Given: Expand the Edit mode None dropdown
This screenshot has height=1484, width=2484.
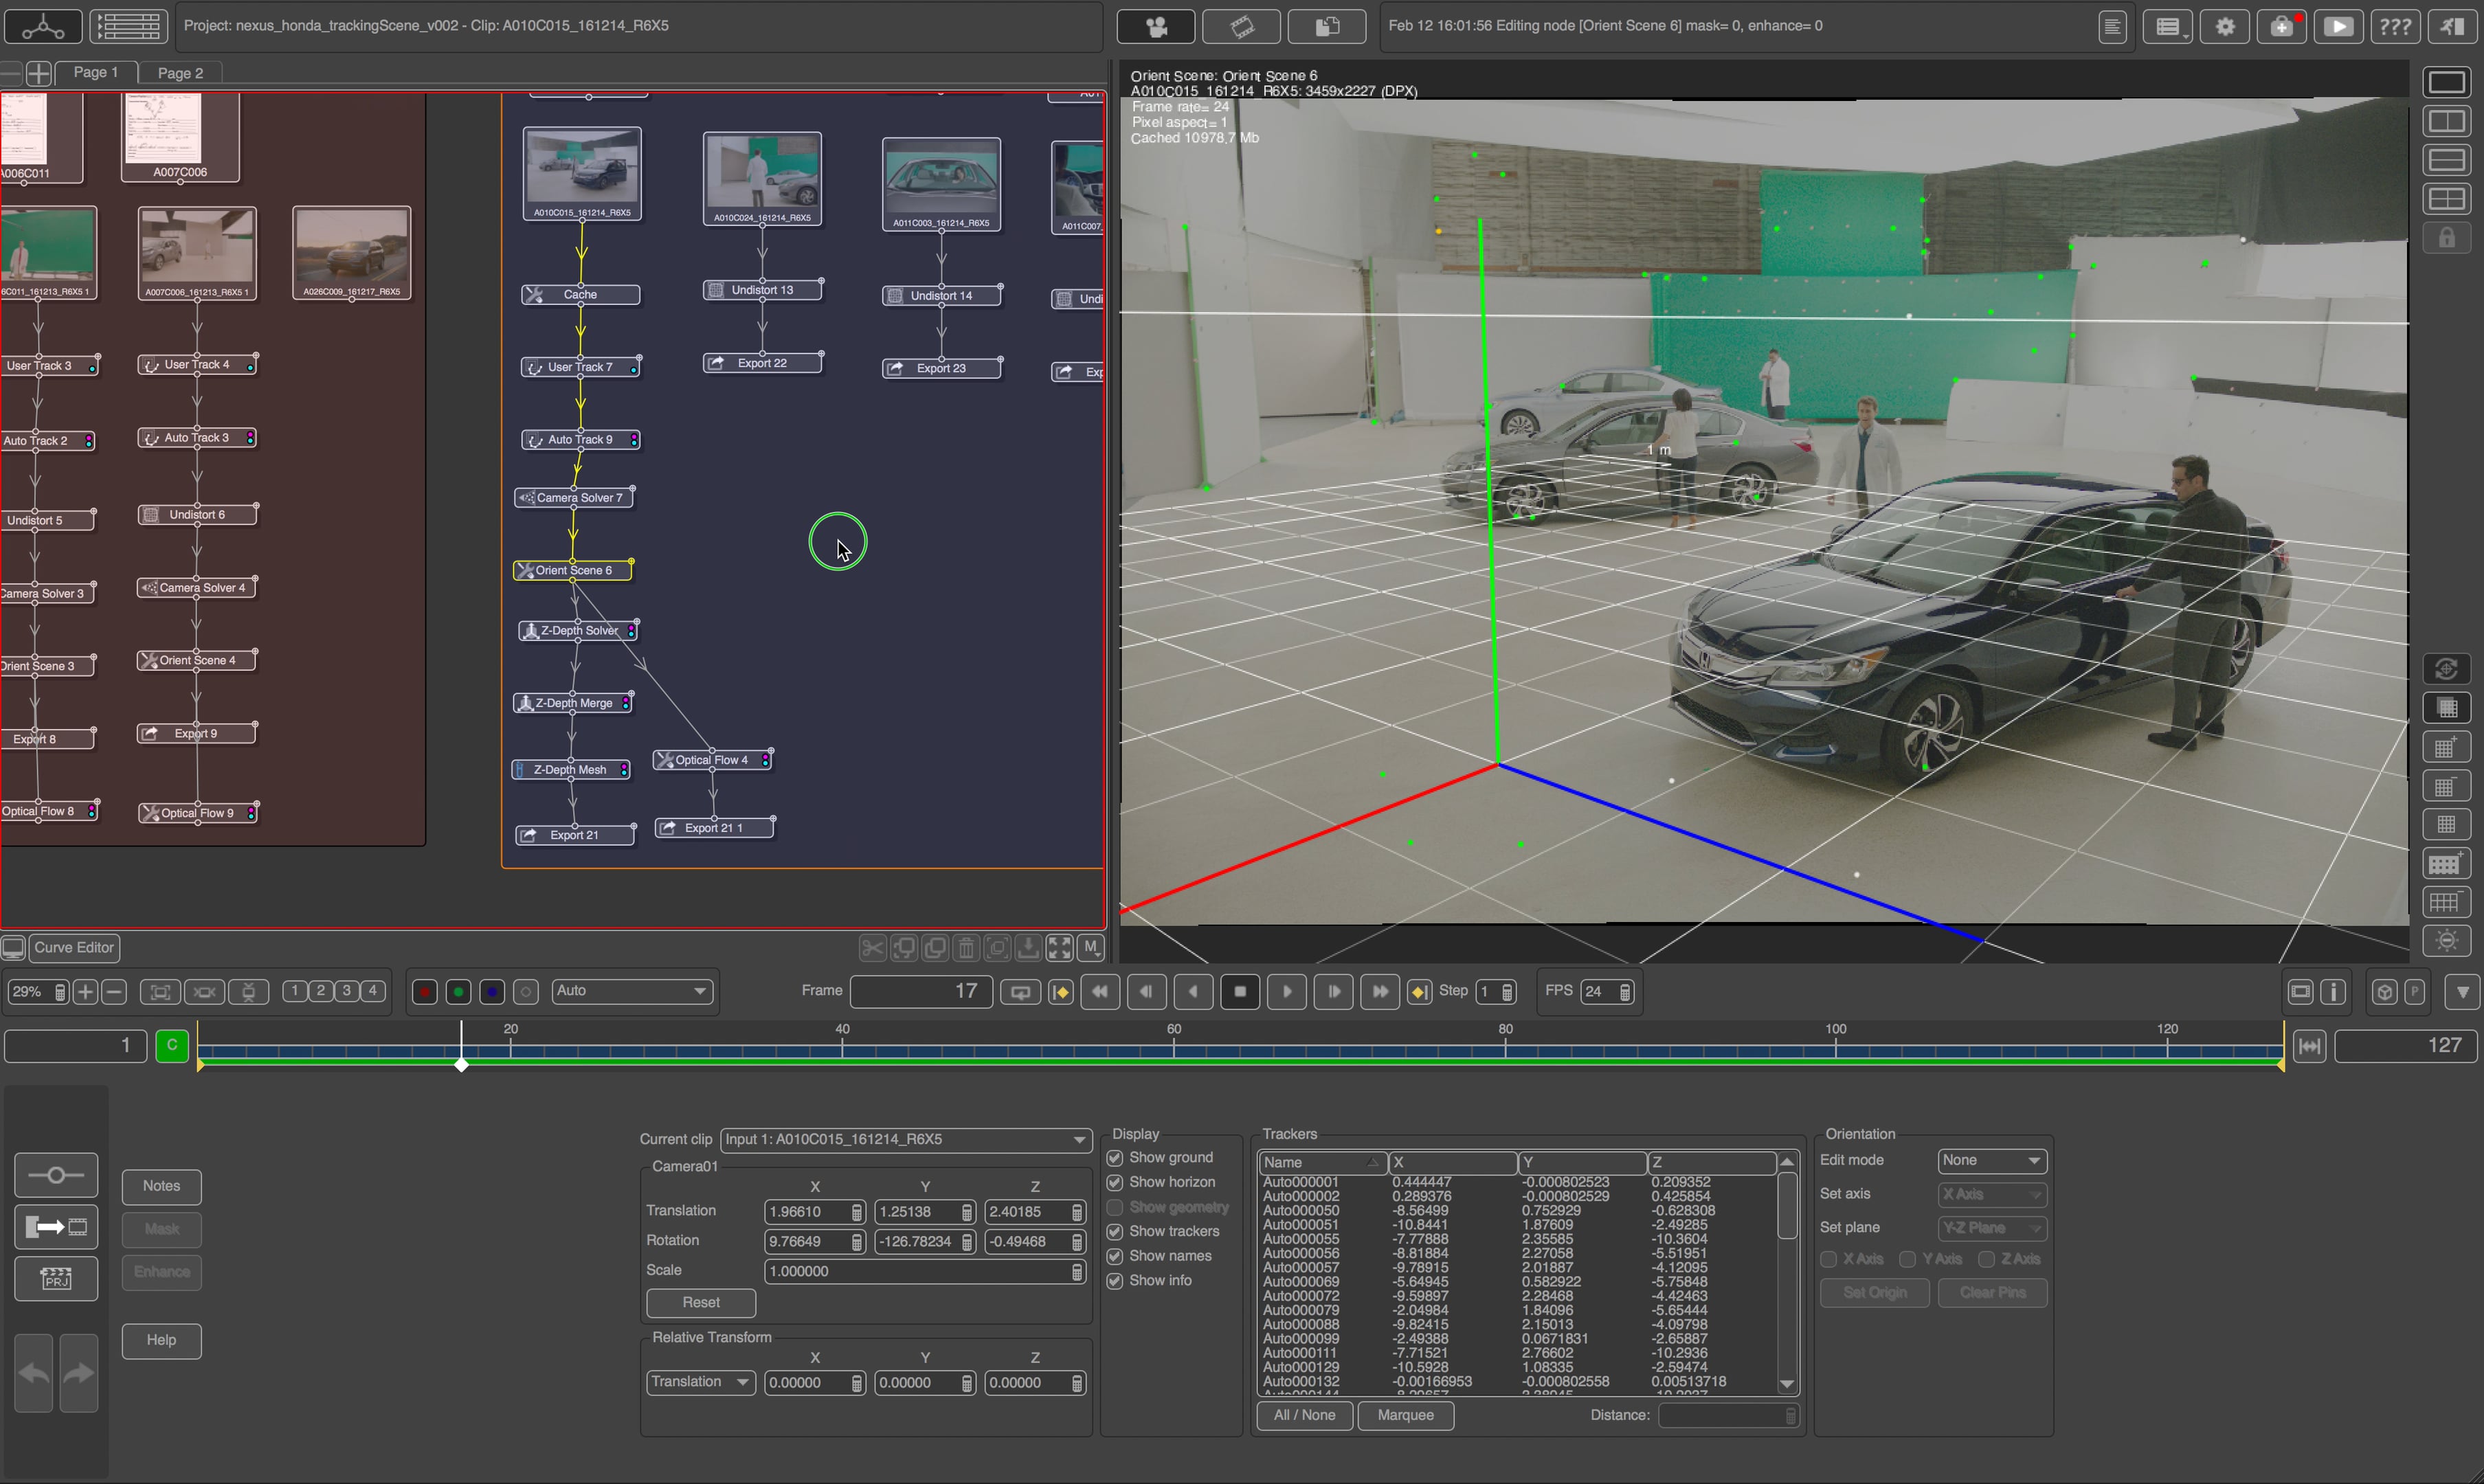Looking at the screenshot, I should tap(1991, 1161).
